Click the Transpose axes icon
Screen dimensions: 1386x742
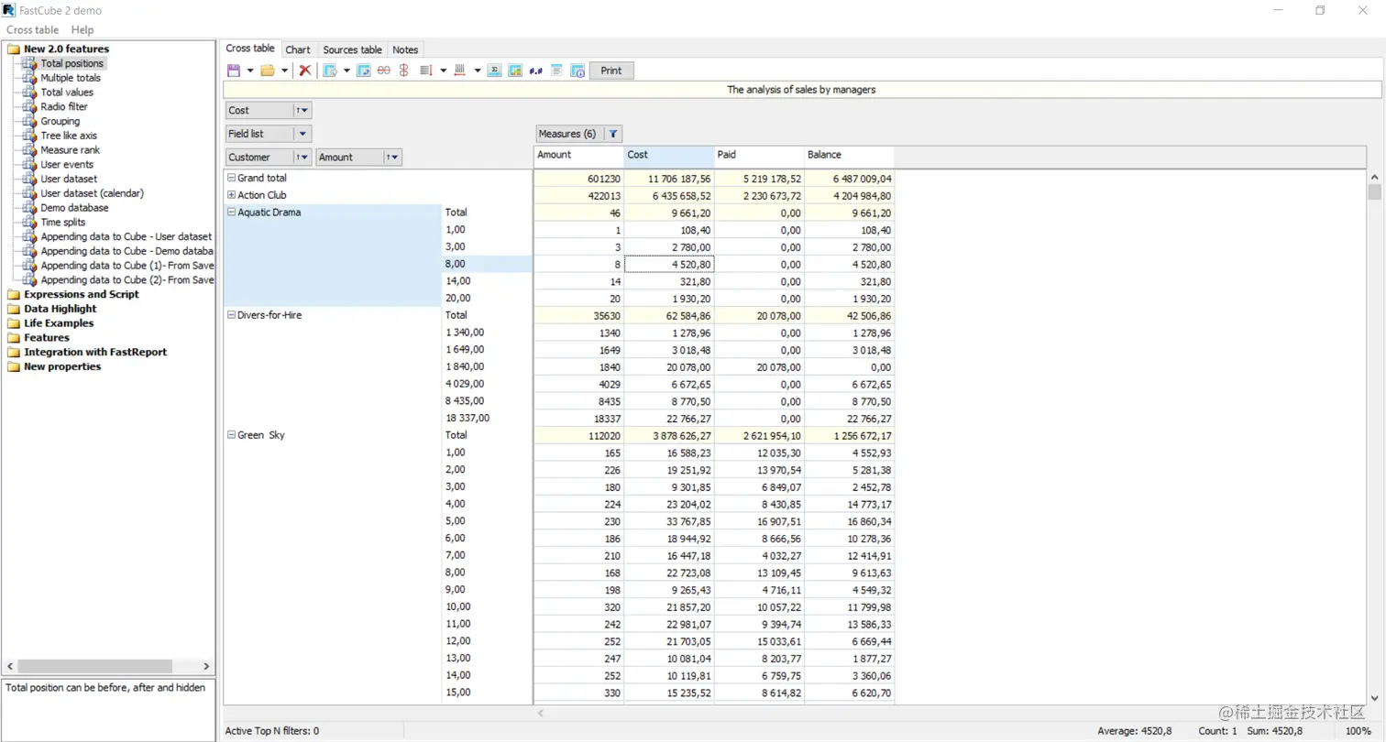pyautogui.click(x=364, y=71)
